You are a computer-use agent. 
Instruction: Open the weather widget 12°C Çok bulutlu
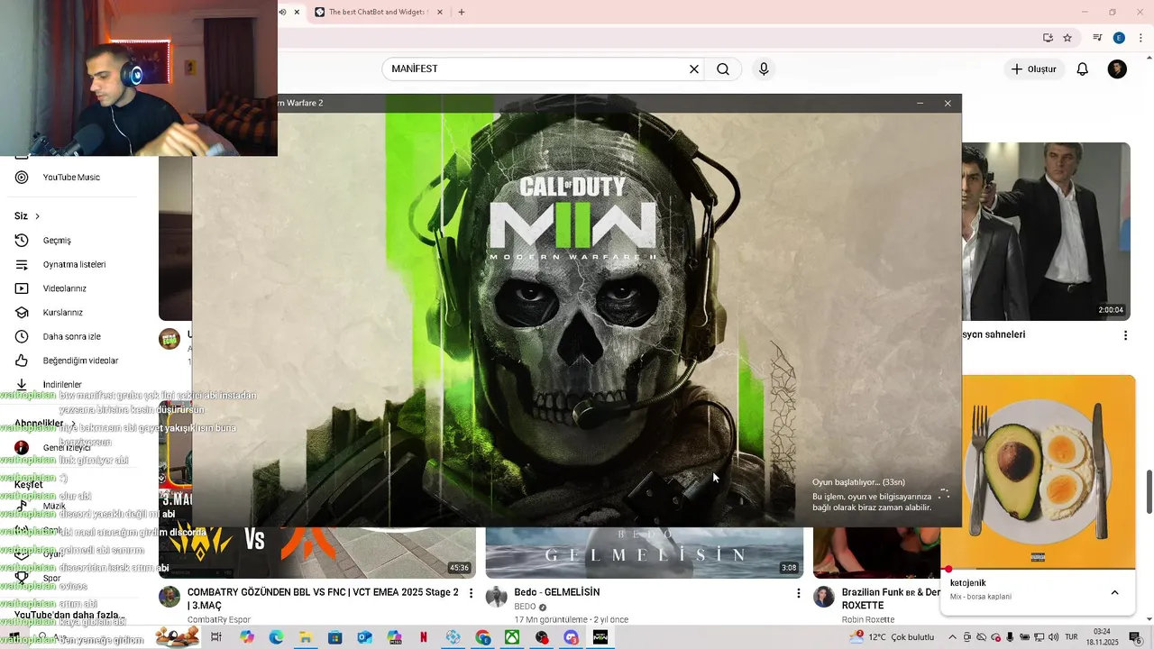(892, 637)
